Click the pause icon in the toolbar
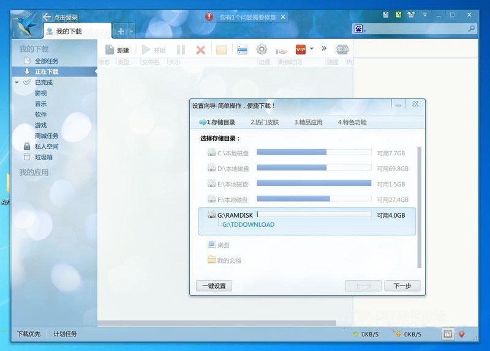Screen dimensions: 490x351 [181, 50]
